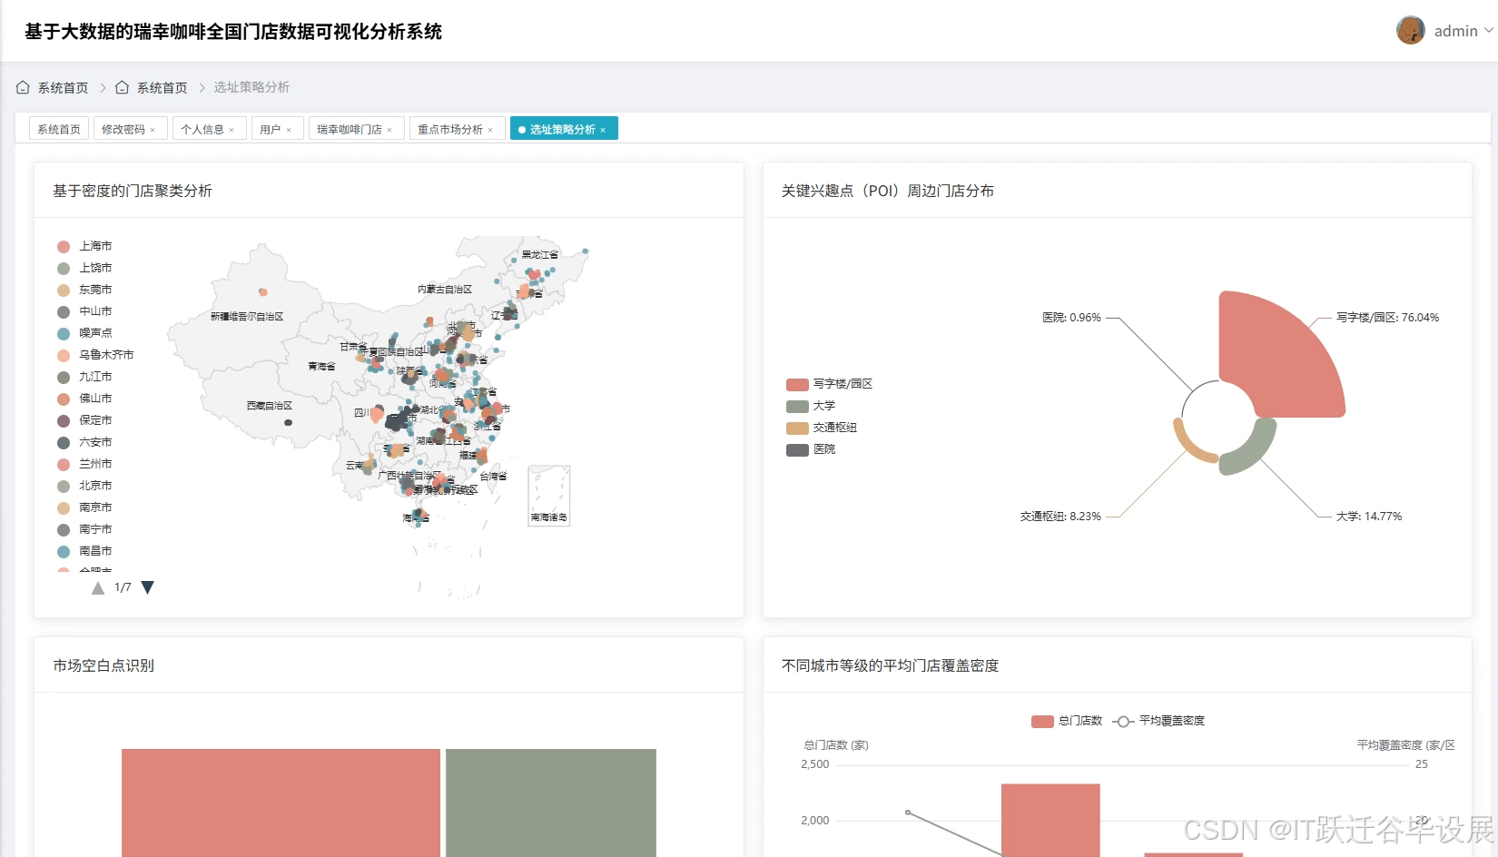
Task: Click the 交通枢纽: 8.23% pie label
Action: (x=1060, y=517)
